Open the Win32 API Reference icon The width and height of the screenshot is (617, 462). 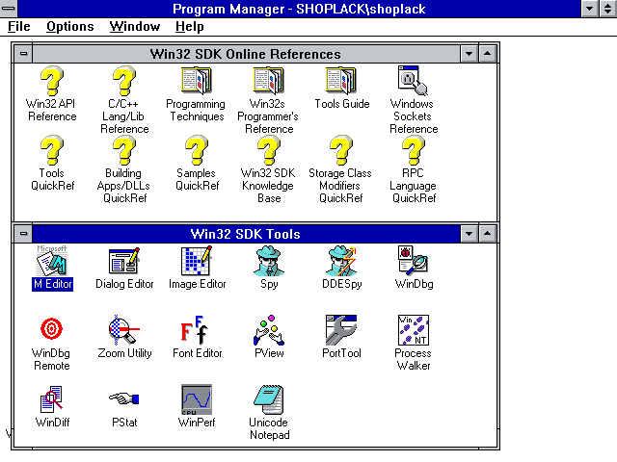pos(52,81)
